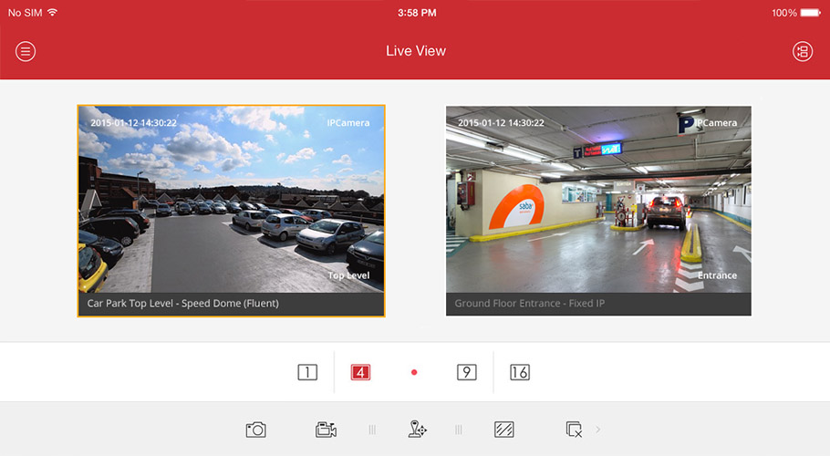Screen dimensions: 830x456
Task: Expand toolbar with the right chevron arrow
Action: tap(598, 430)
